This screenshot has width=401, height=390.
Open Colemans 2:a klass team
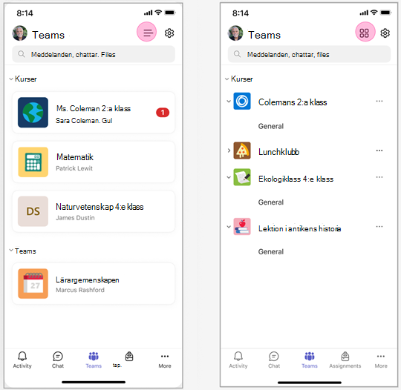tap(293, 102)
